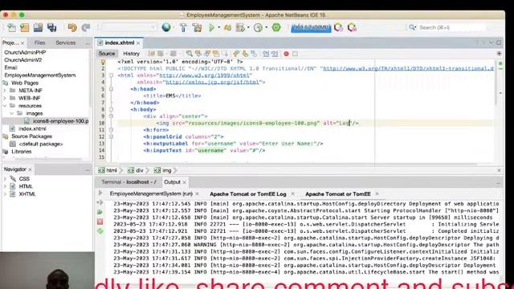Select the ChurchAdminPHP project
This screenshot has height=289, width=514.
tap(25, 52)
